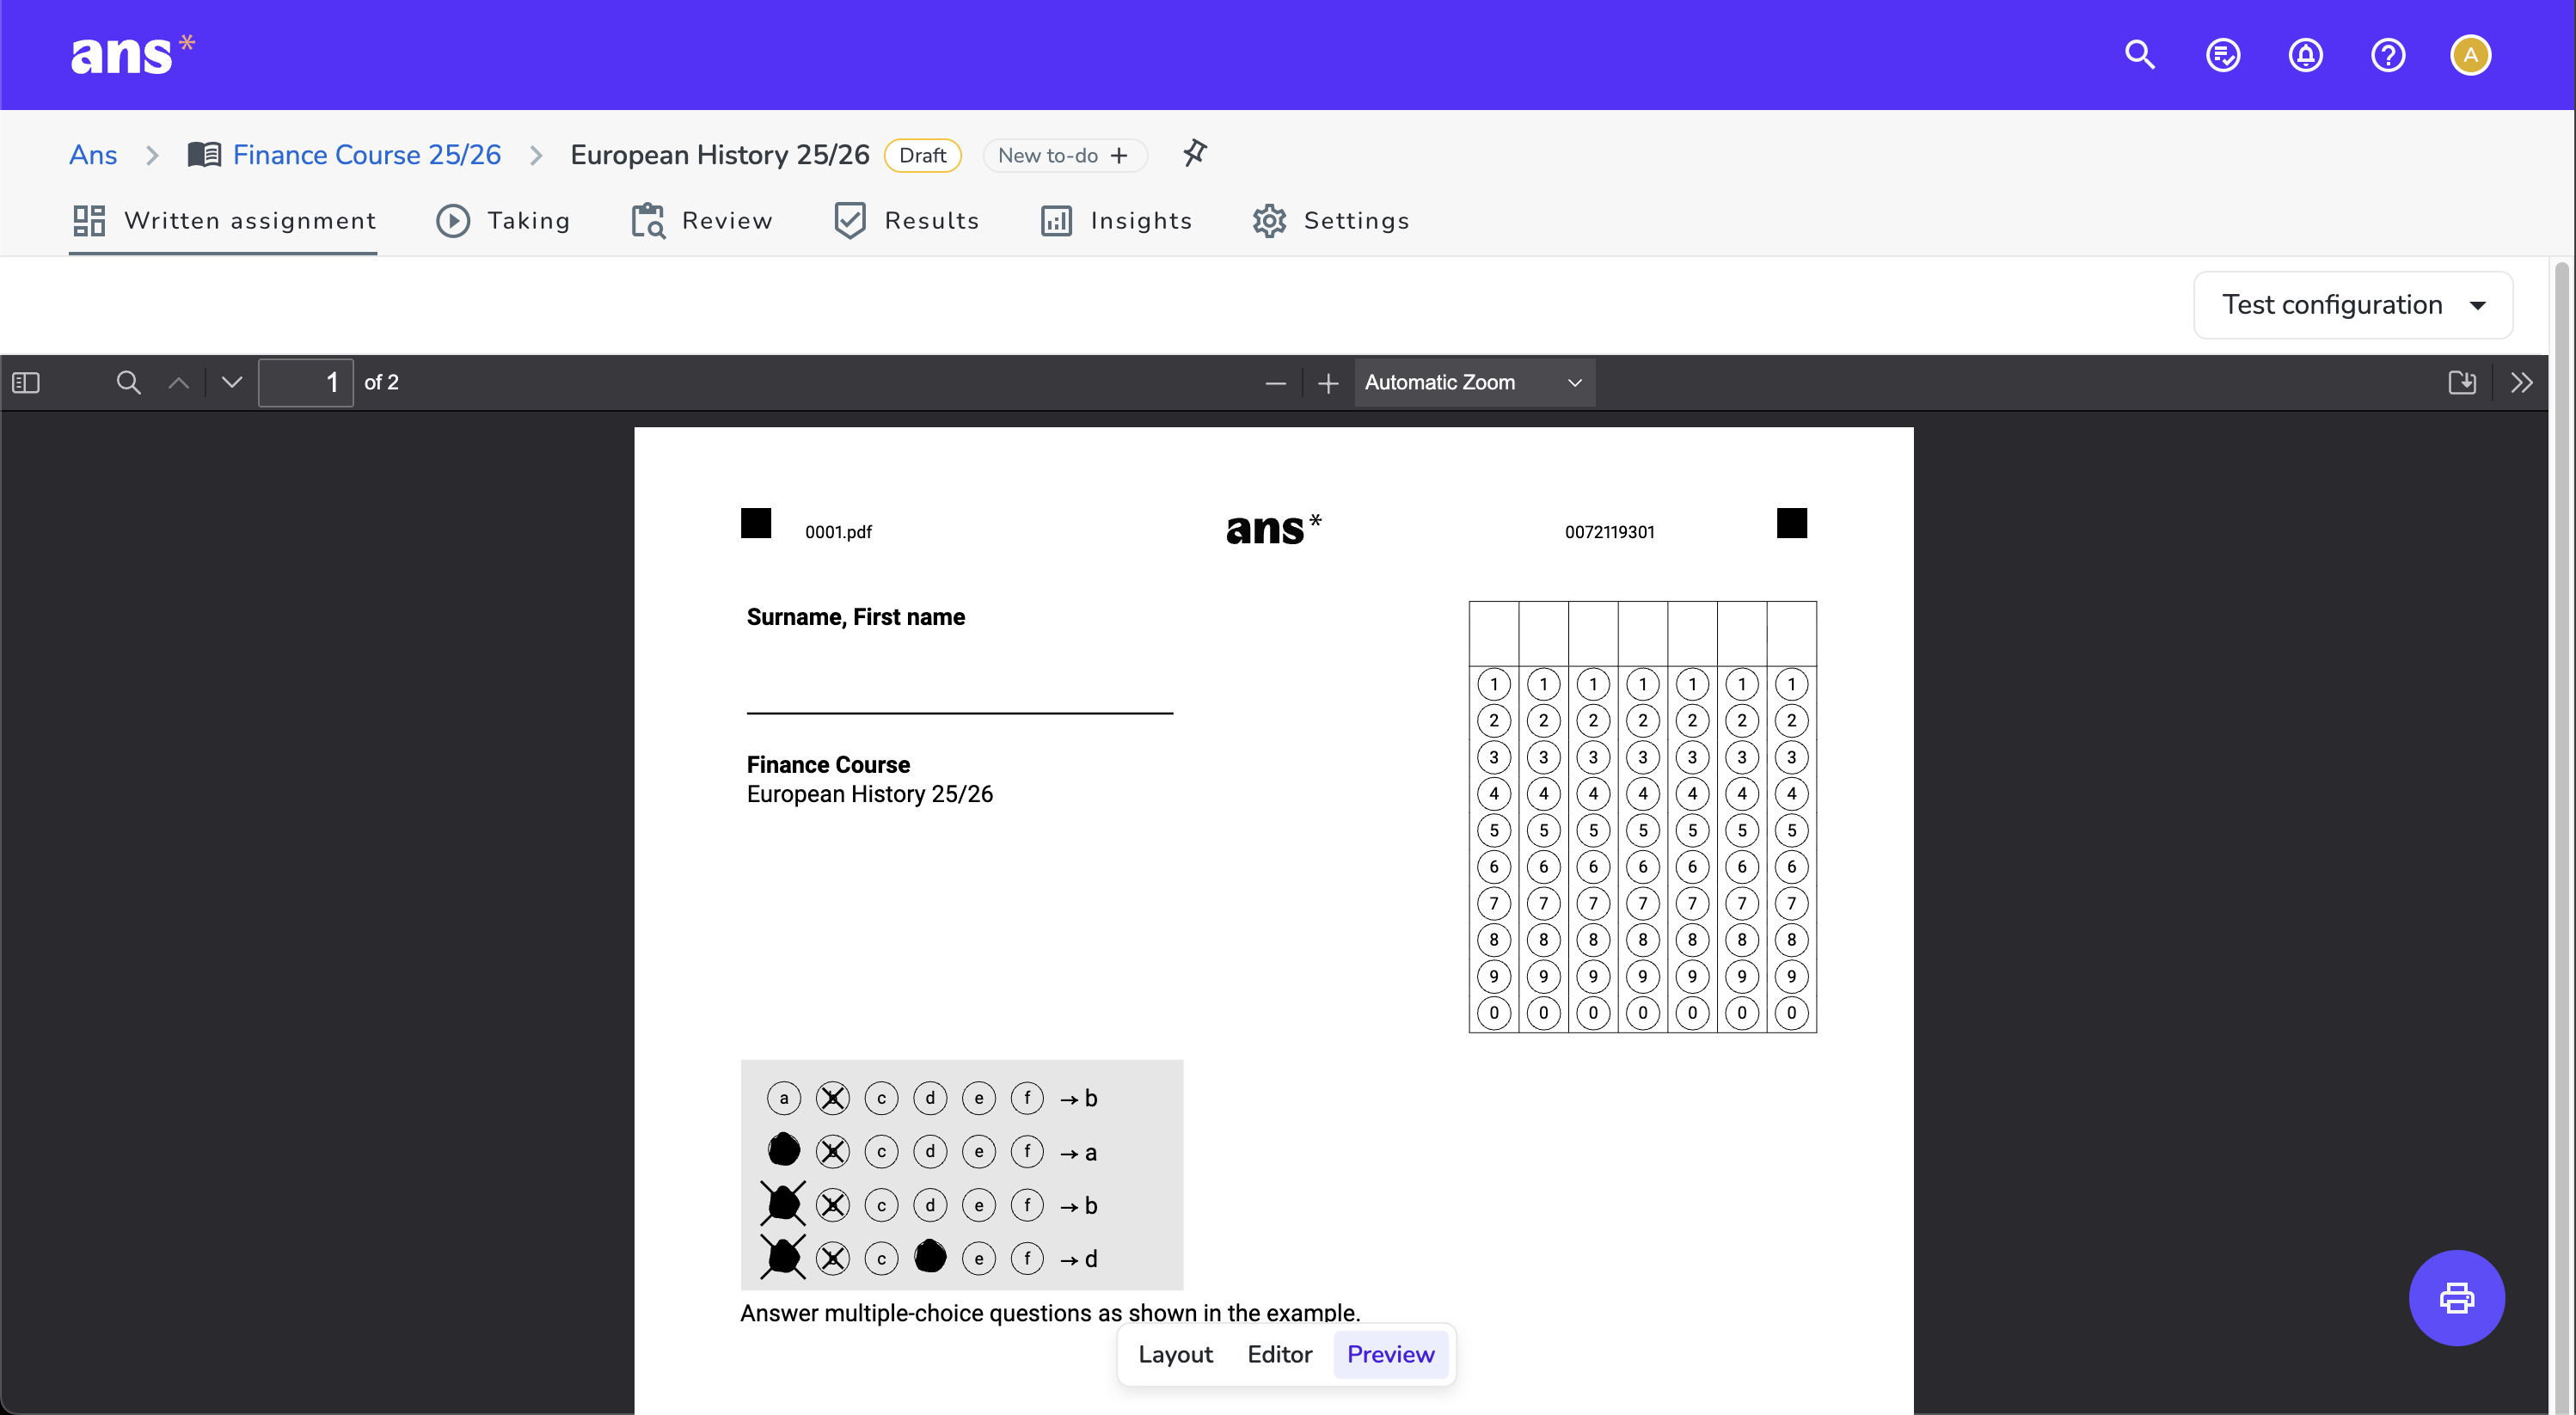
Task: Click the New to-do button
Action: point(1064,155)
